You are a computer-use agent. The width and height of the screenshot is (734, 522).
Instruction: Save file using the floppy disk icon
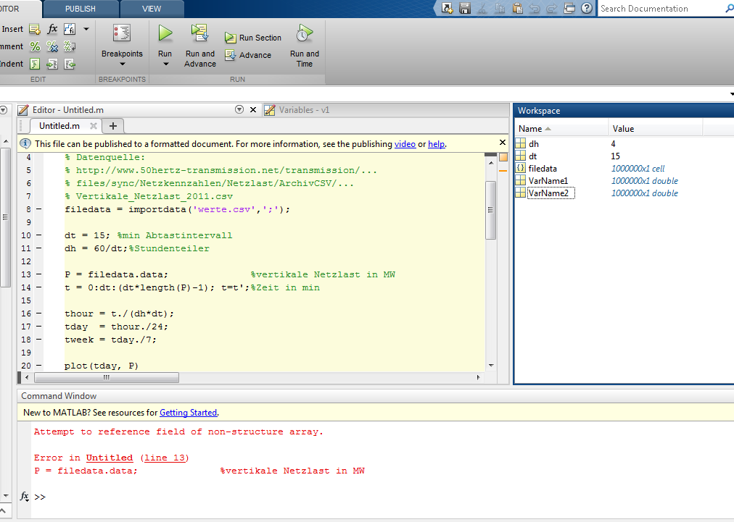(465, 9)
